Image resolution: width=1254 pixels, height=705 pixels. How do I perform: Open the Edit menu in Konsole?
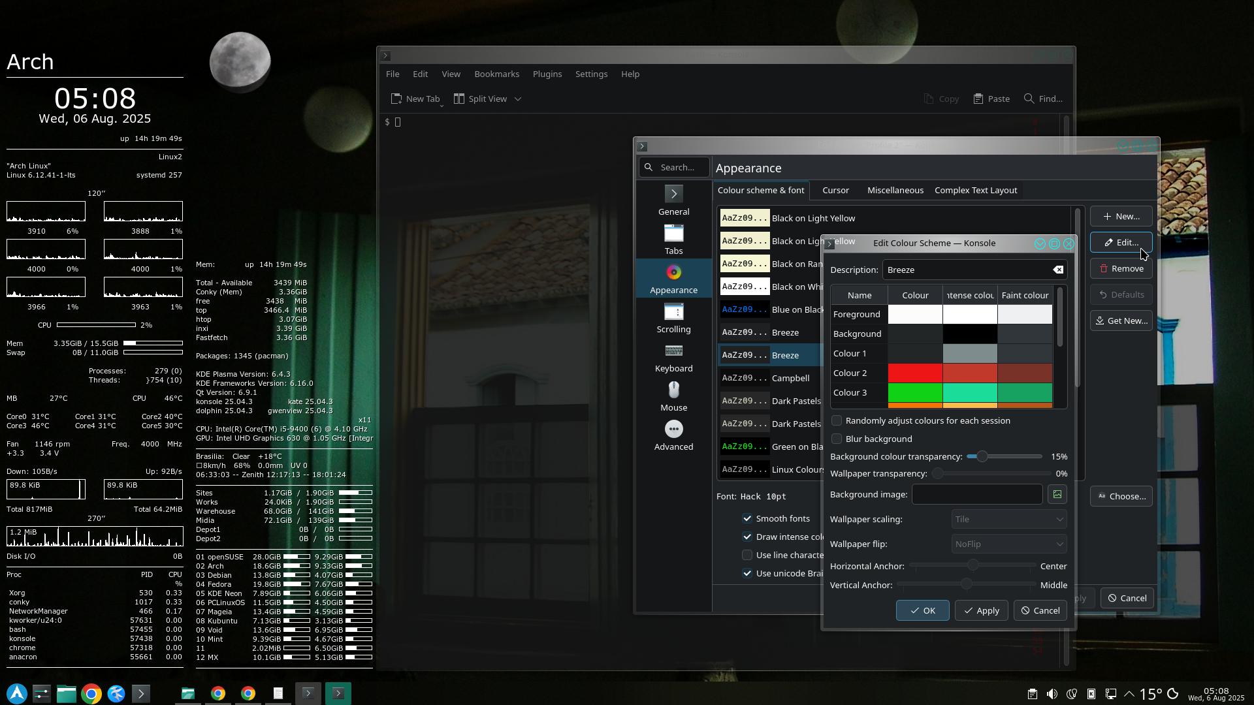click(420, 74)
